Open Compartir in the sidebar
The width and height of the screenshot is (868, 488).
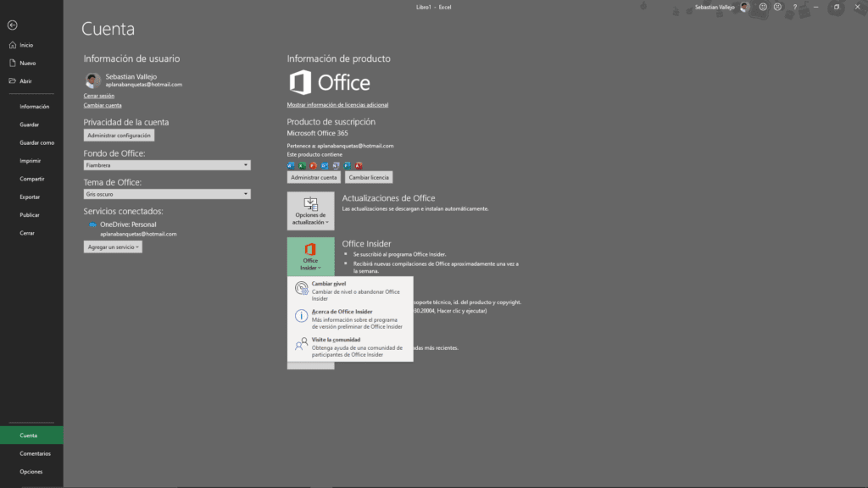coord(31,179)
